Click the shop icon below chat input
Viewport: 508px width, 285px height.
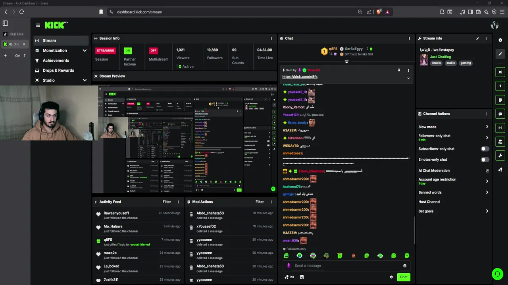[x=302, y=277]
